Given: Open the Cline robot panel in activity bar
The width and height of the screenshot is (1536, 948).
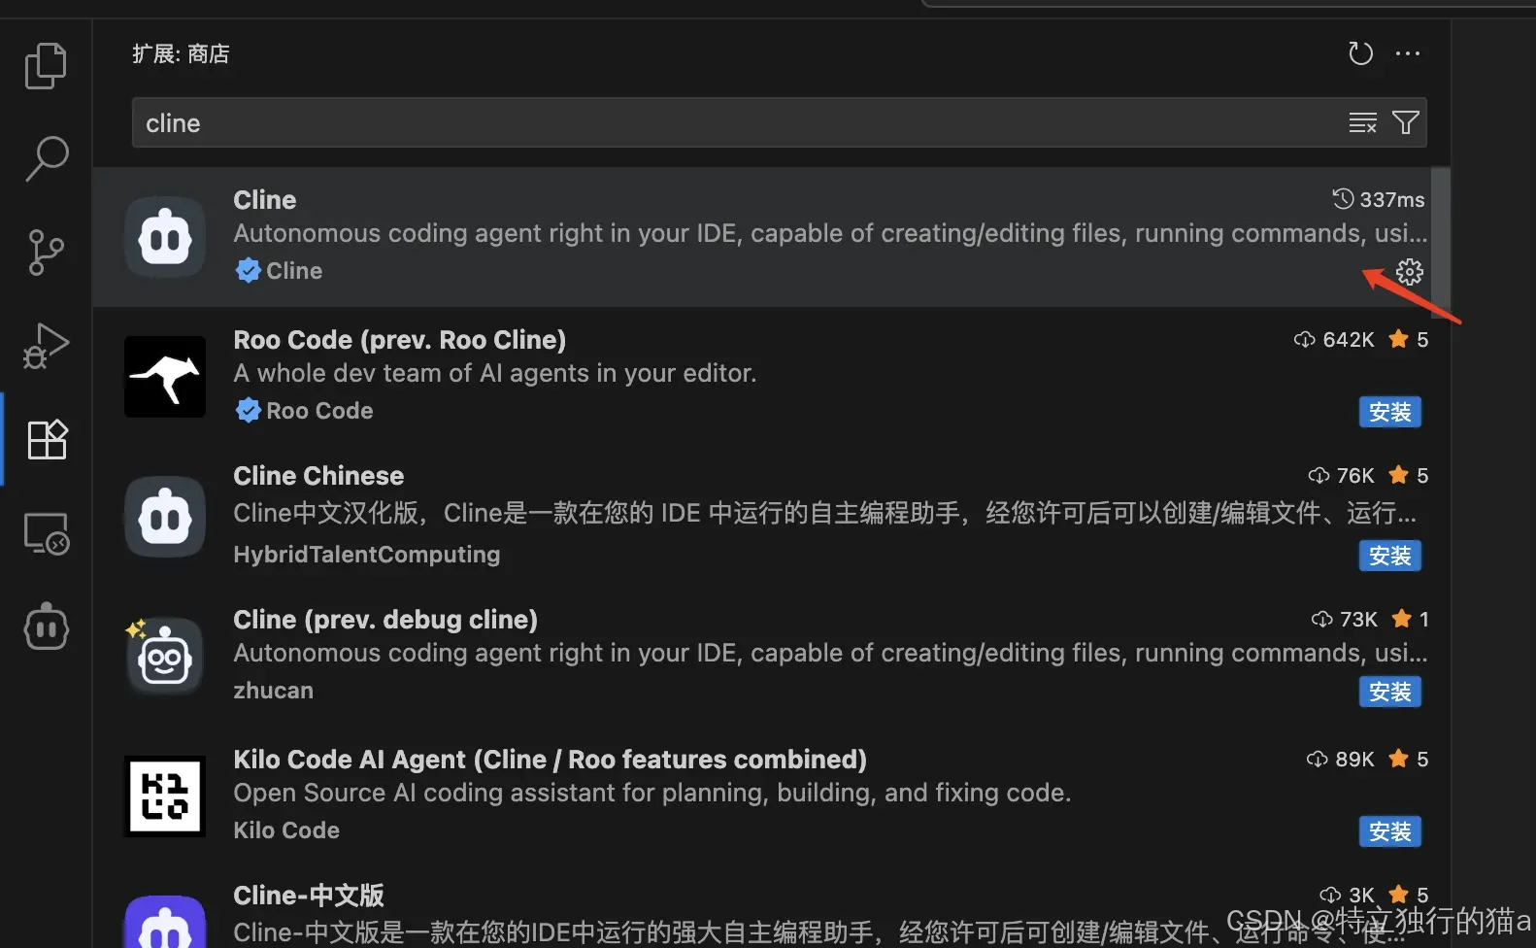Looking at the screenshot, I should click(x=46, y=626).
